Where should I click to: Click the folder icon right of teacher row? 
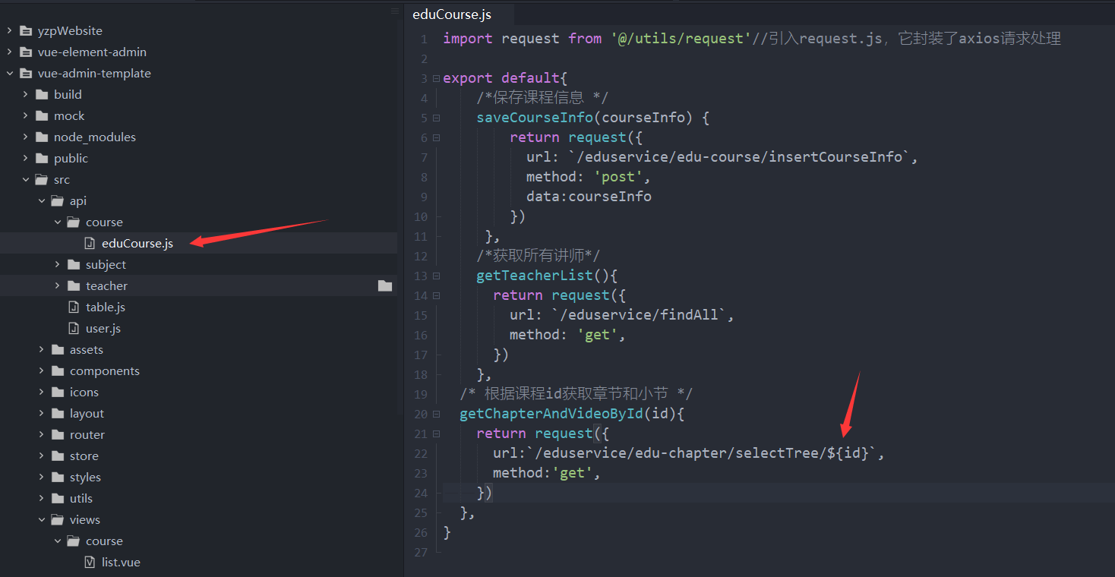click(385, 286)
